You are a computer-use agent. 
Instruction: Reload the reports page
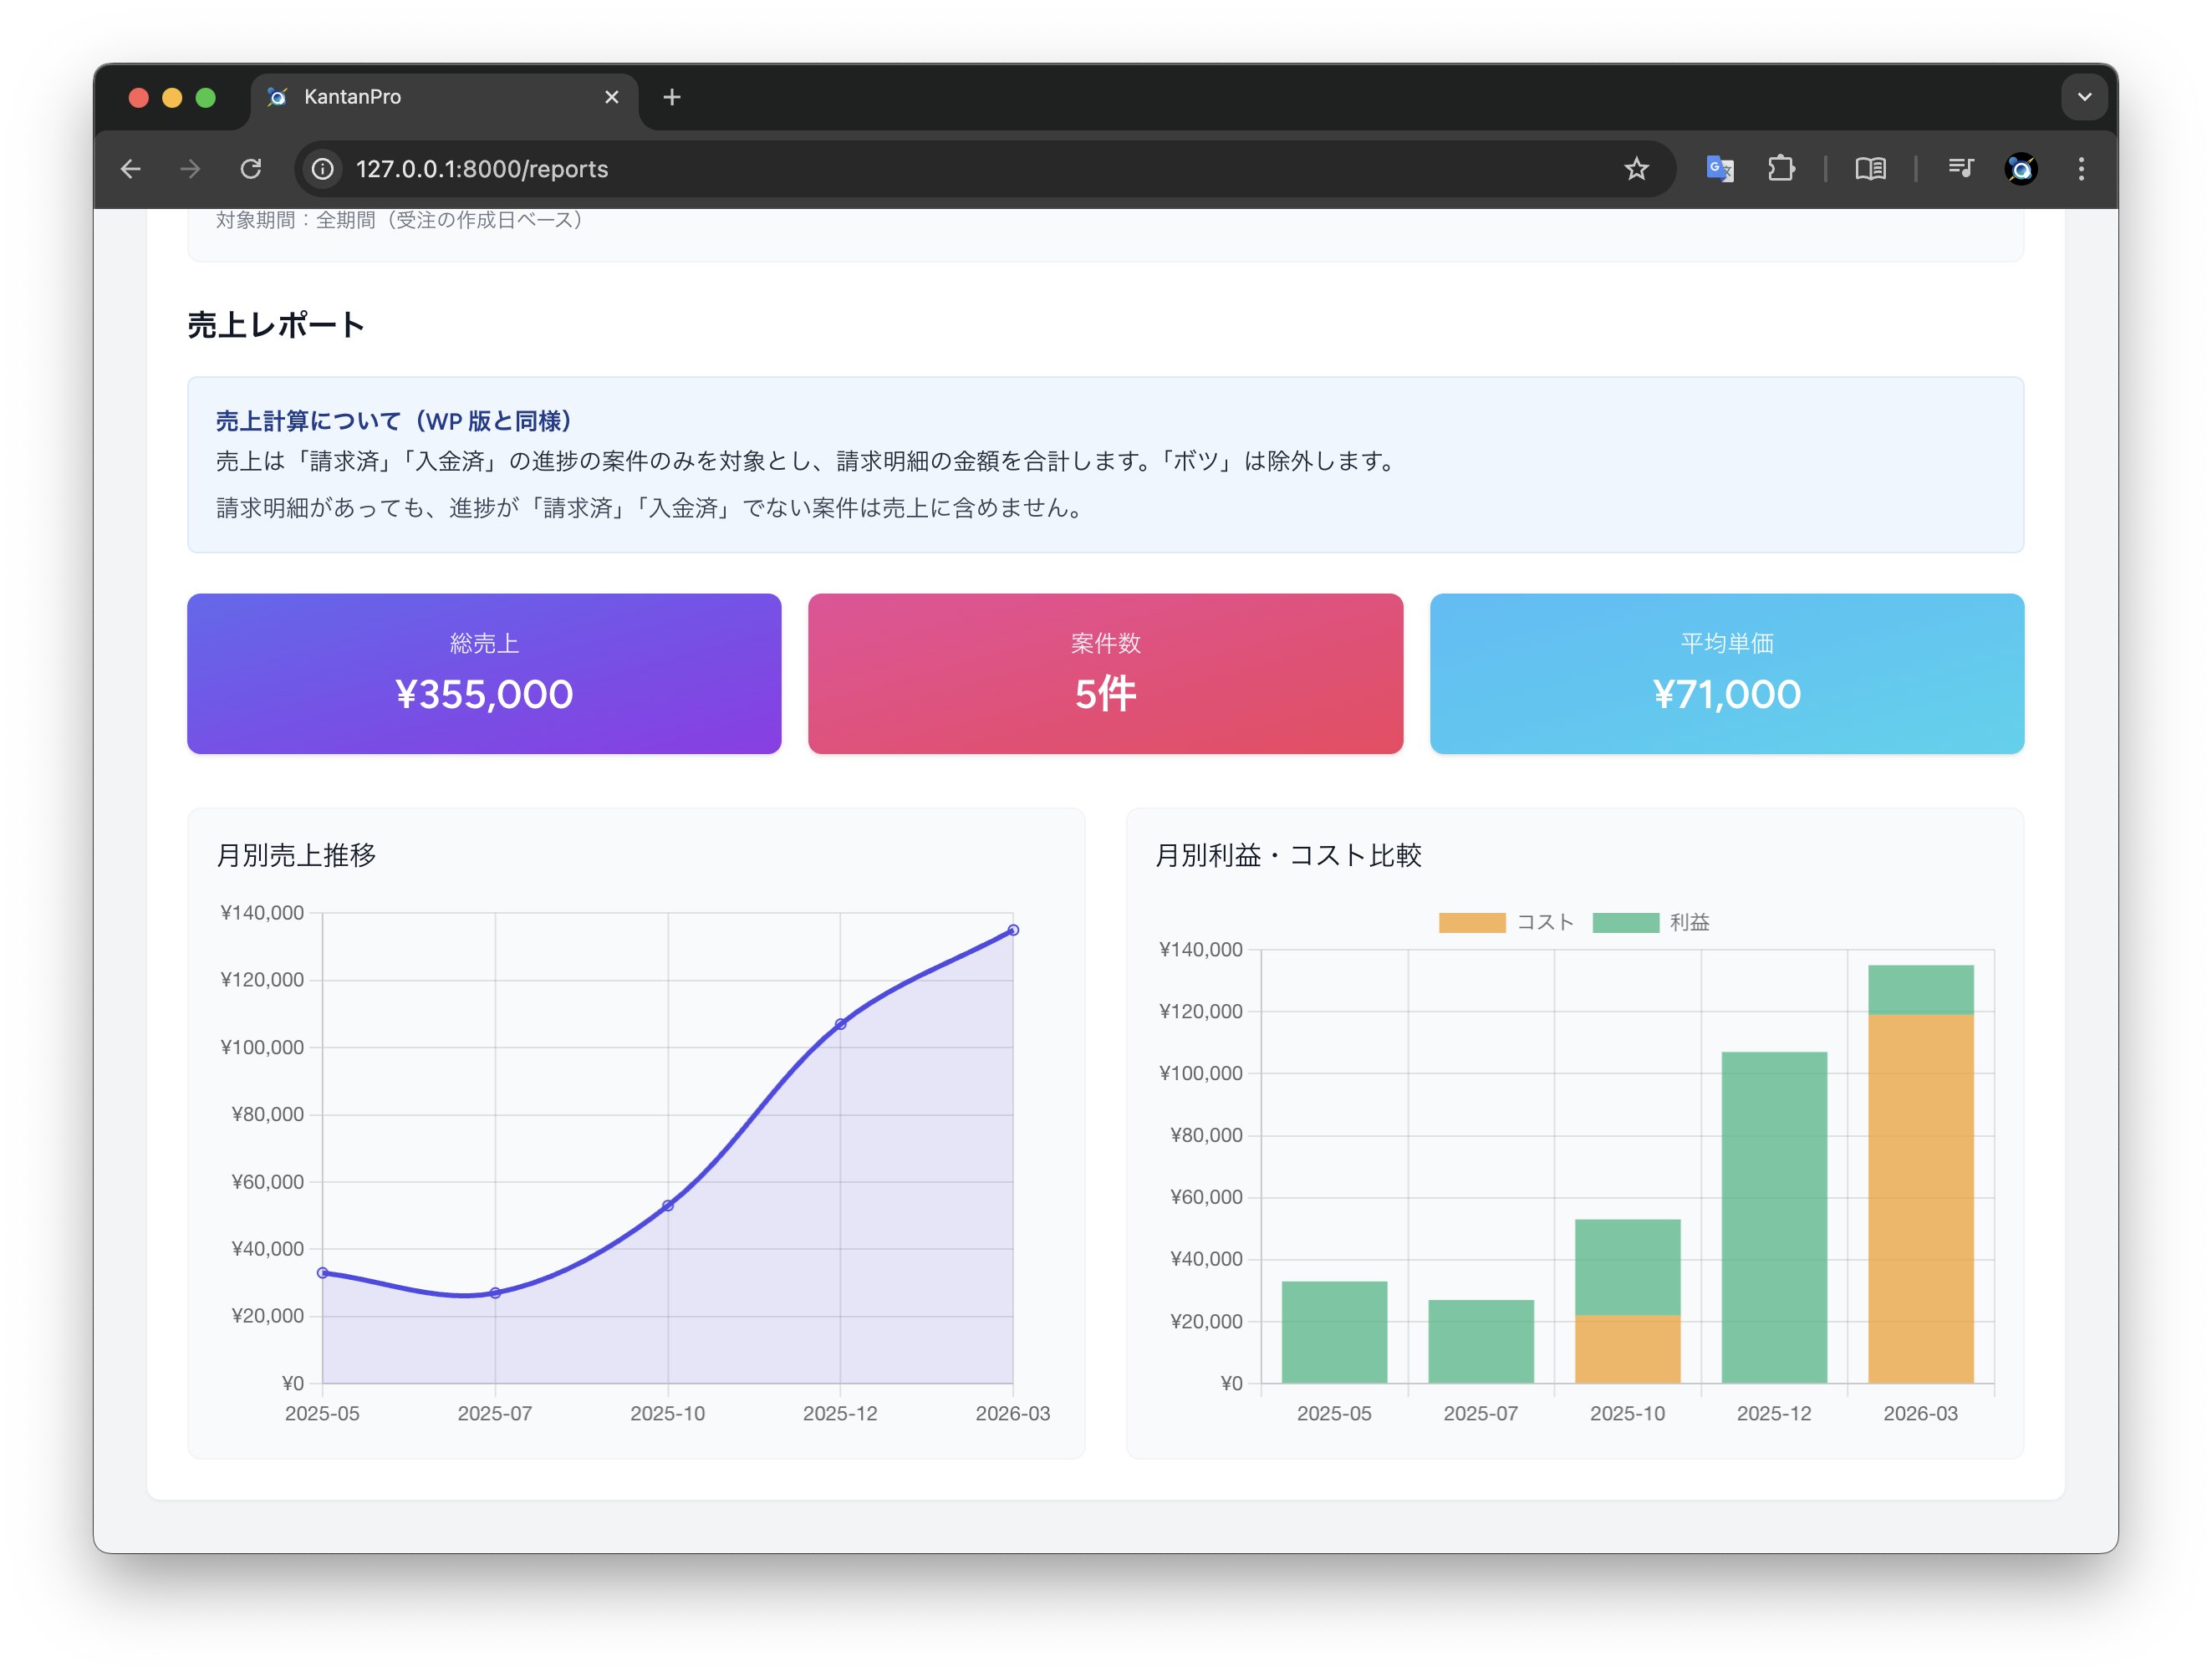(x=251, y=169)
